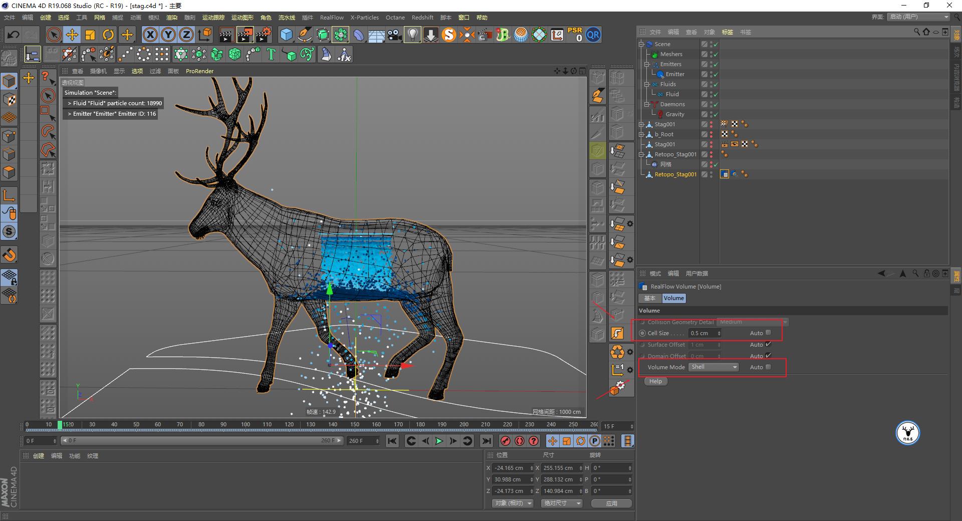Select the Scale tool icon
Screen dimensions: 962x521
coord(90,35)
